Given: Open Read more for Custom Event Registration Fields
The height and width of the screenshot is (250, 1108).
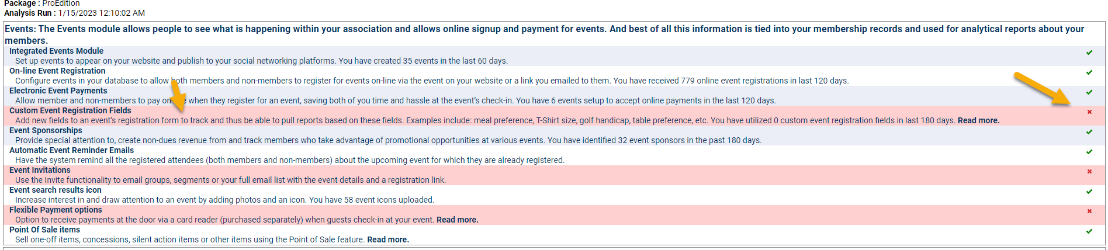Looking at the screenshot, I should 978,121.
